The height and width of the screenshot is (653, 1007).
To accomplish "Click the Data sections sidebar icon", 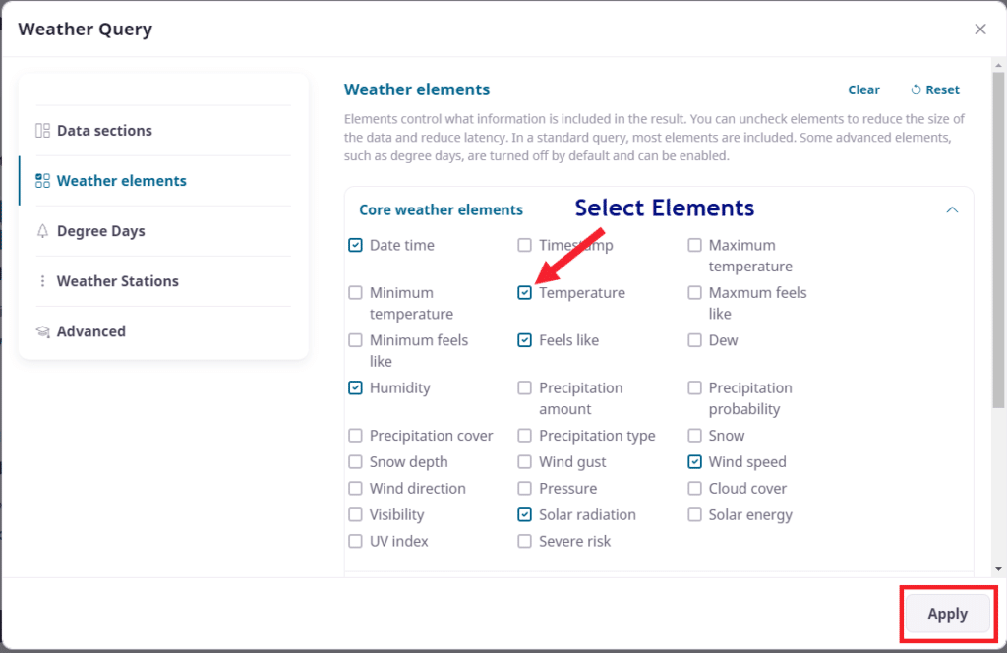I will pyautogui.click(x=43, y=130).
